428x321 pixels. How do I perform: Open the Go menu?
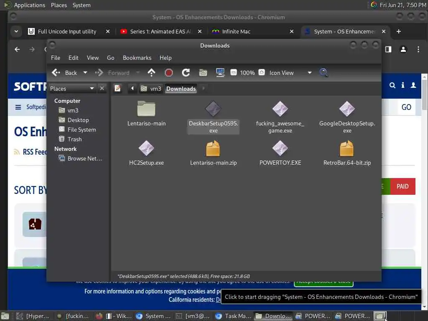click(x=110, y=58)
